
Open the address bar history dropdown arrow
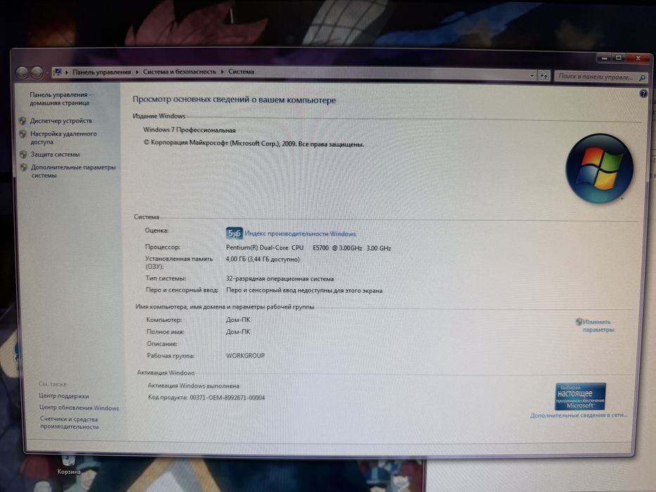(532, 76)
